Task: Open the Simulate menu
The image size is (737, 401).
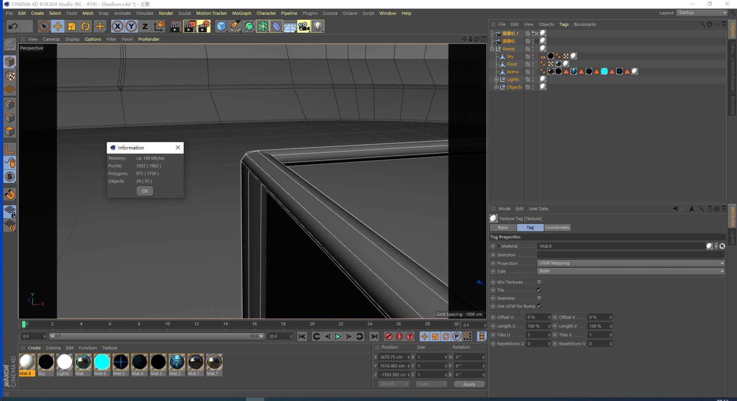Action: click(145, 13)
